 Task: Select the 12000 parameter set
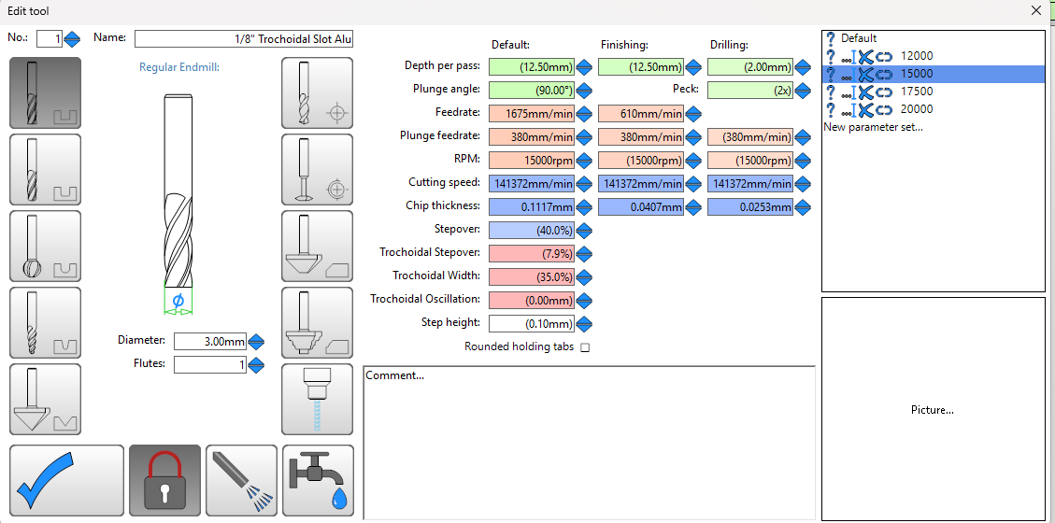pos(916,56)
